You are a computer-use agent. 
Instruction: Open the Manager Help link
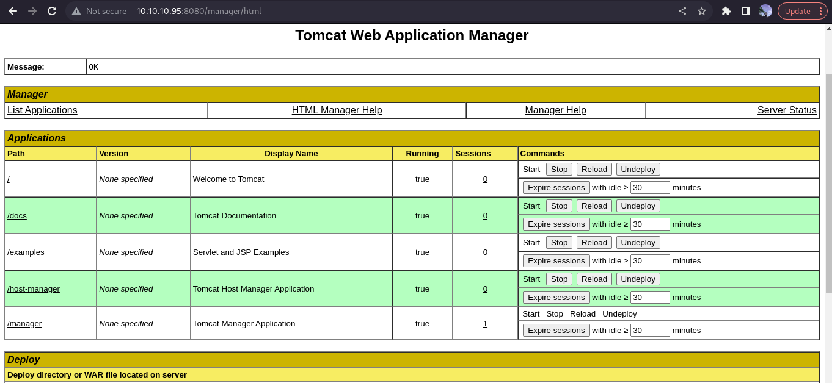pos(555,110)
